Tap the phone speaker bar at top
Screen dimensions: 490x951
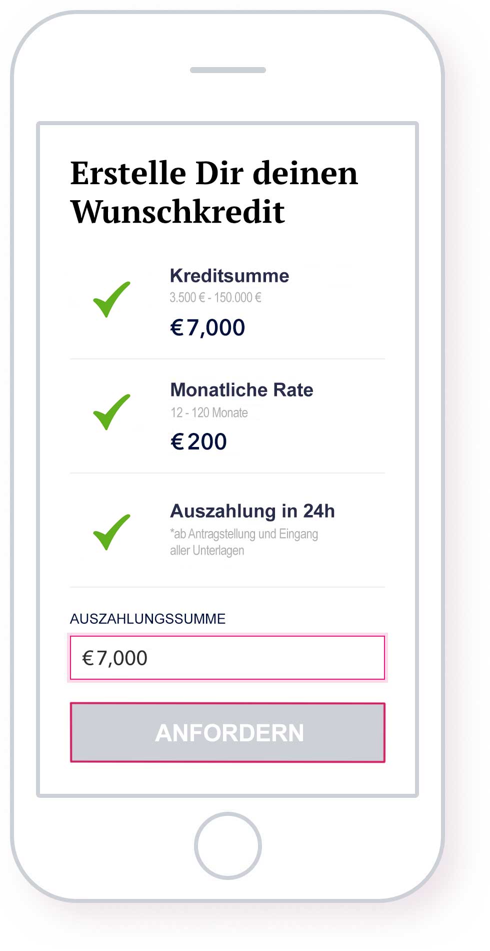[x=228, y=70]
